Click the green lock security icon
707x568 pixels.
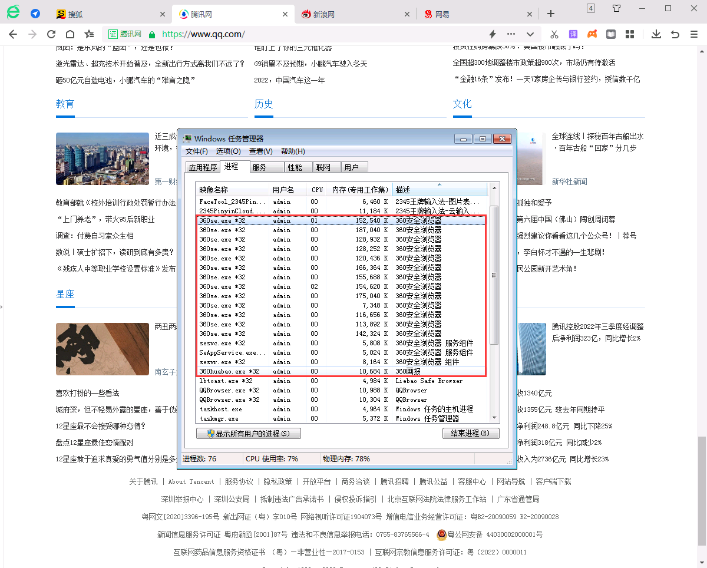(x=152, y=34)
